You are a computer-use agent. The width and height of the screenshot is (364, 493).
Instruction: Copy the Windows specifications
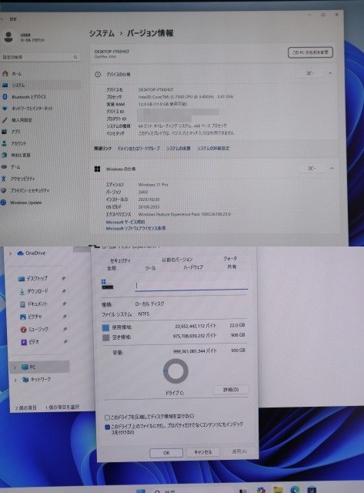pos(311,169)
